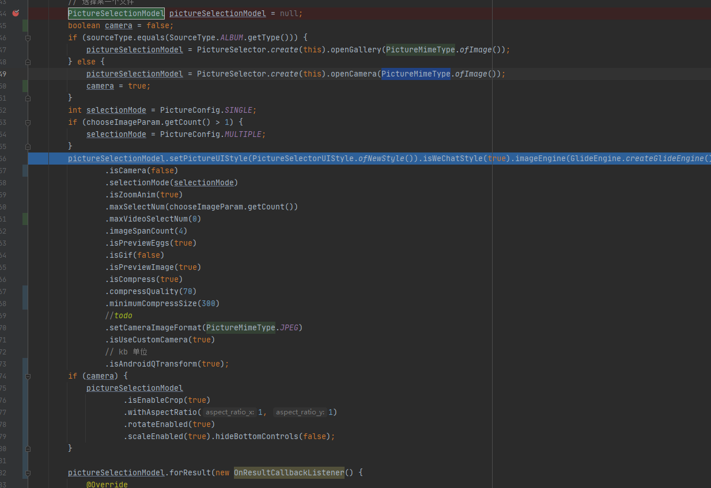Click the underlined selectionMode variable on line 52

[116, 110]
